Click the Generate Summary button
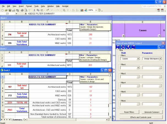Screen dimensions: 167x124 tap(152, 112)
